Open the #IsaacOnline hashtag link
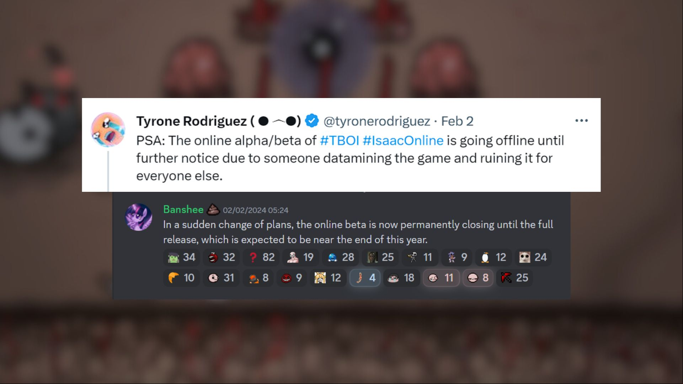The height and width of the screenshot is (384, 683). 403,140
